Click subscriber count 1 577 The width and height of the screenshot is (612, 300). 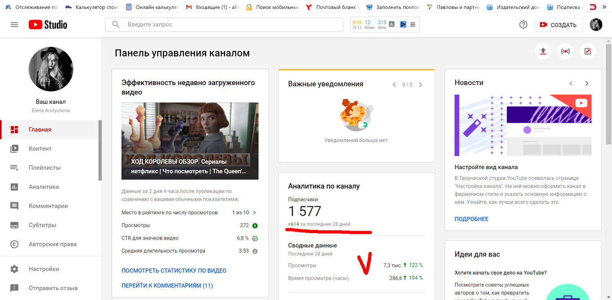point(305,211)
